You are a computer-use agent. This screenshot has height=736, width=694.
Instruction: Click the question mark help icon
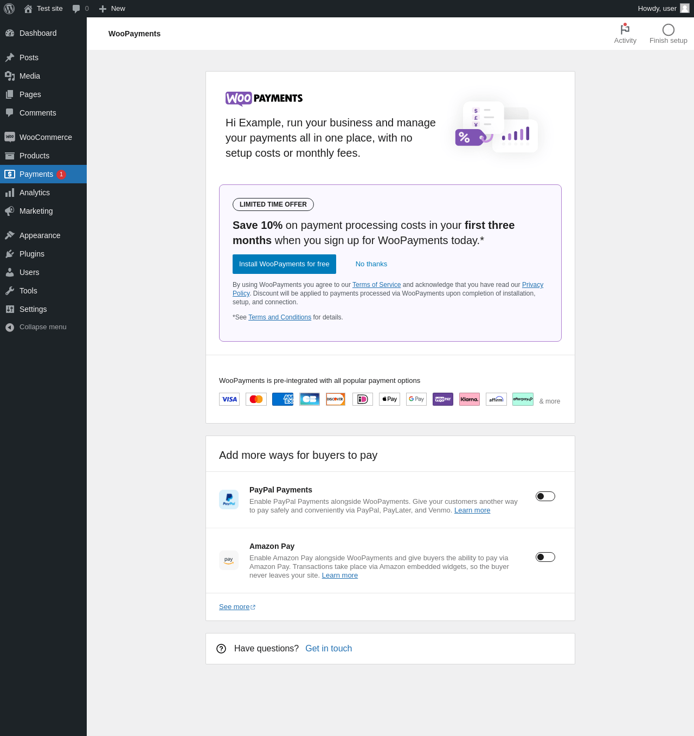(x=221, y=649)
